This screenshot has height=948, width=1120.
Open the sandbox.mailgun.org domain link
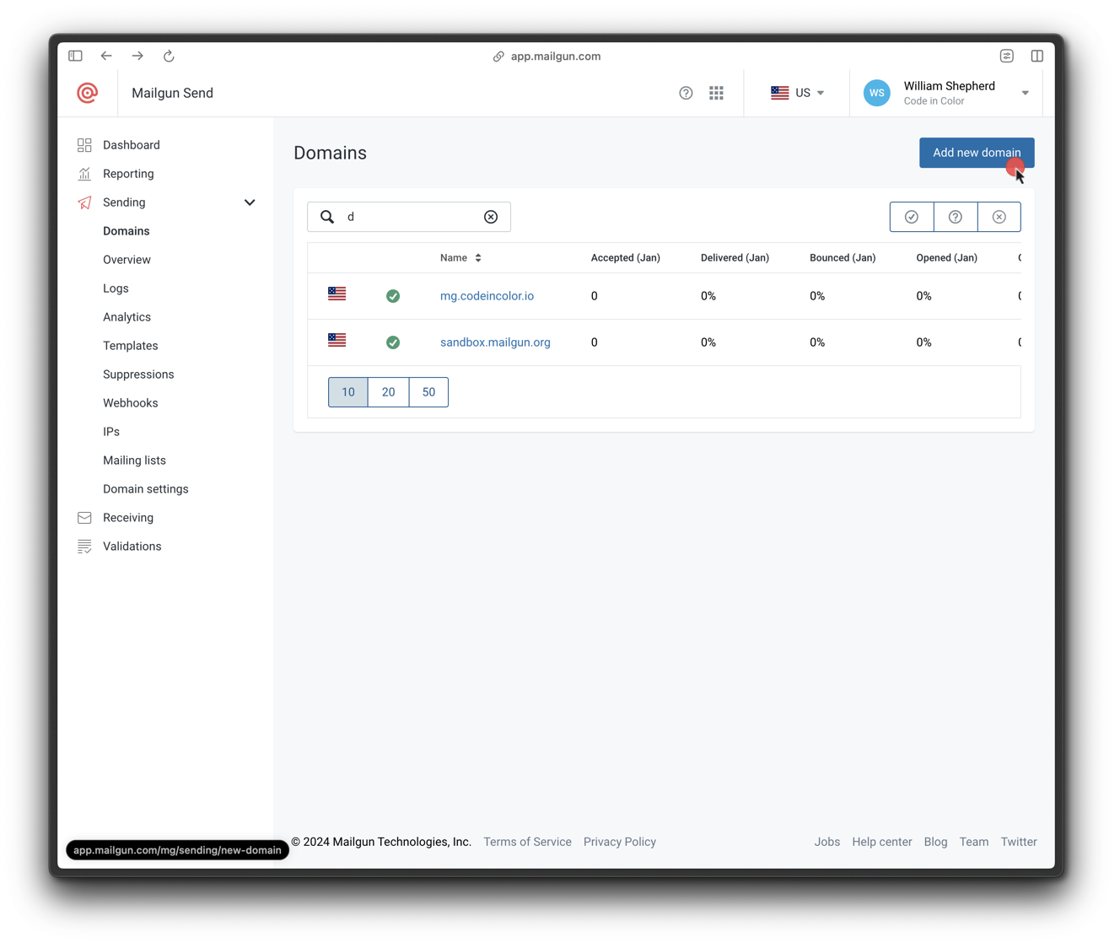tap(496, 342)
